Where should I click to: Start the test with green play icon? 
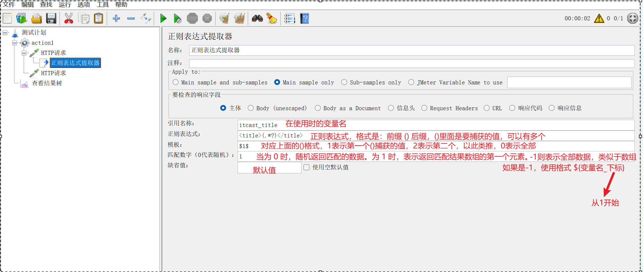163,18
